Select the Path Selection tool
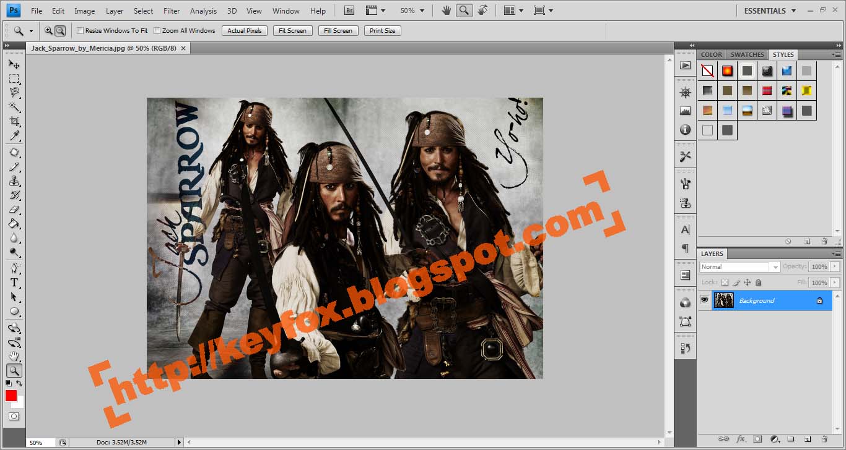846x450 pixels. pyautogui.click(x=14, y=297)
